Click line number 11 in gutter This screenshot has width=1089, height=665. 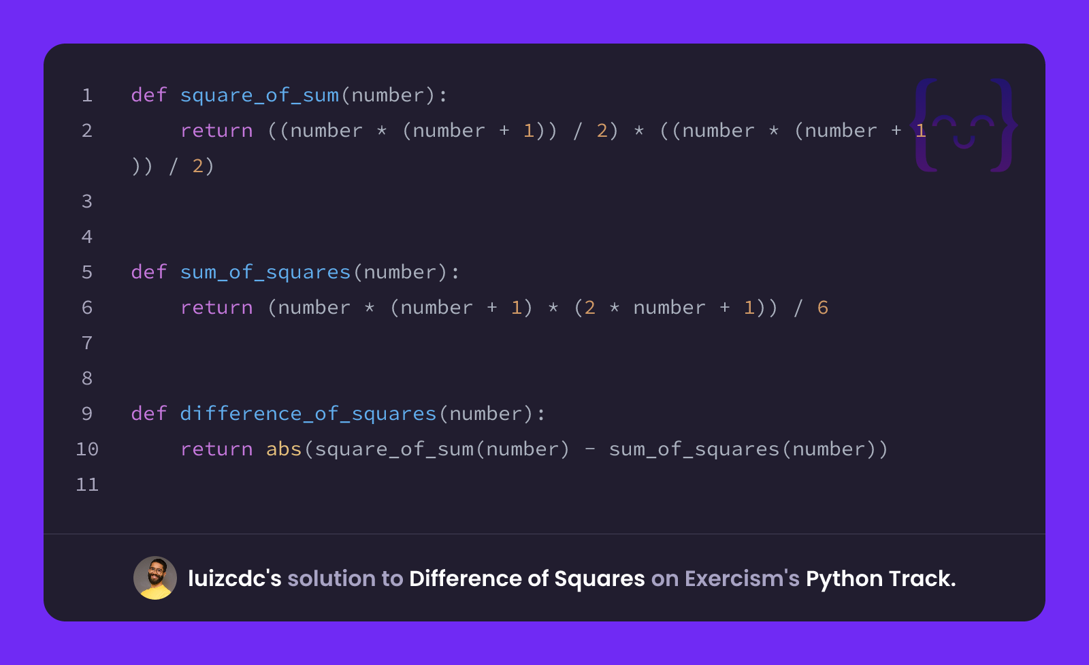pyautogui.click(x=87, y=485)
